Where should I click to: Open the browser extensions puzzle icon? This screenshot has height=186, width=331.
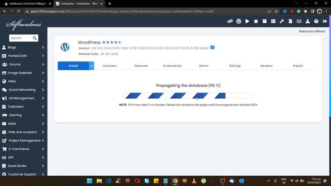tap(306, 11)
